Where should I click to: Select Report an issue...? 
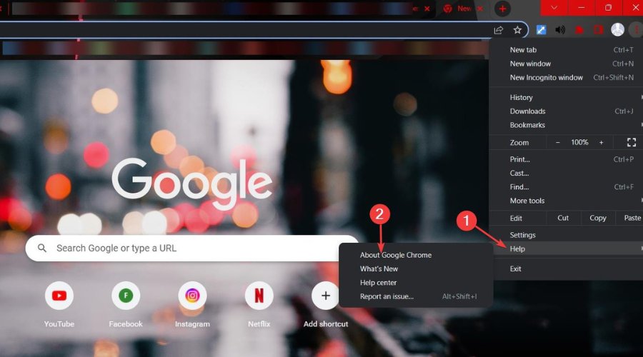click(x=416, y=297)
